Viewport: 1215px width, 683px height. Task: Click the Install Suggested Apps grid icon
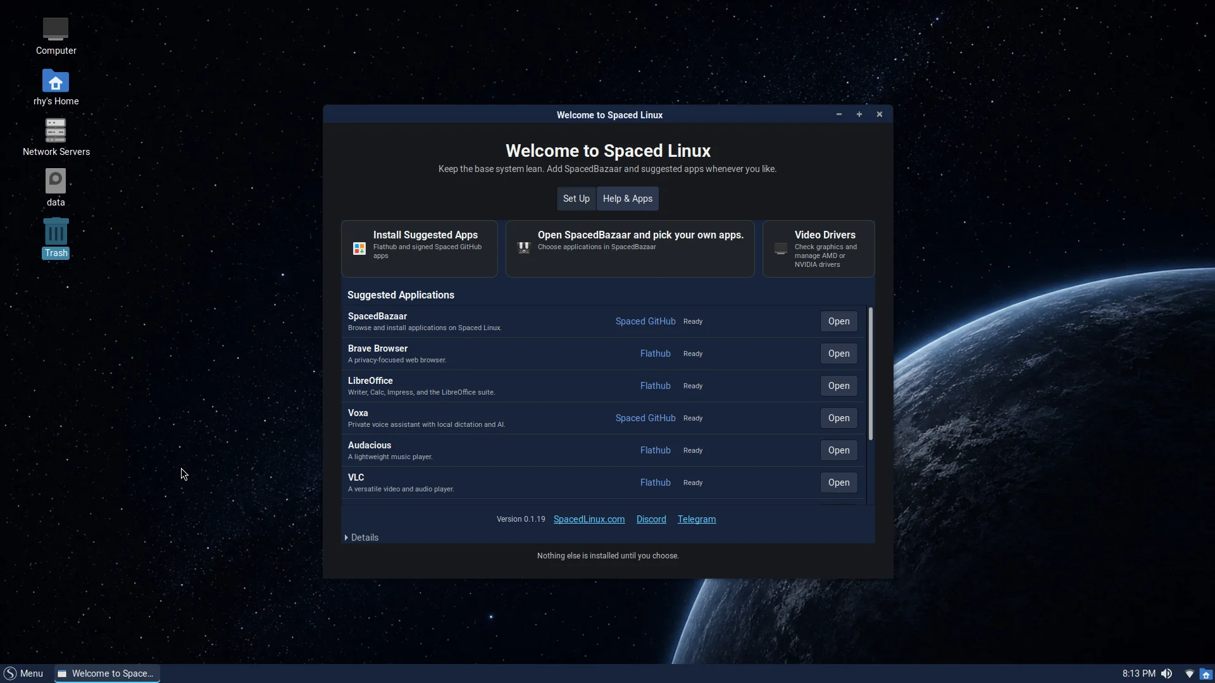point(359,249)
